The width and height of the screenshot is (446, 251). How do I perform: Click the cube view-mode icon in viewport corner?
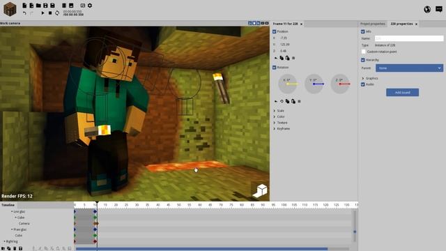(260, 190)
